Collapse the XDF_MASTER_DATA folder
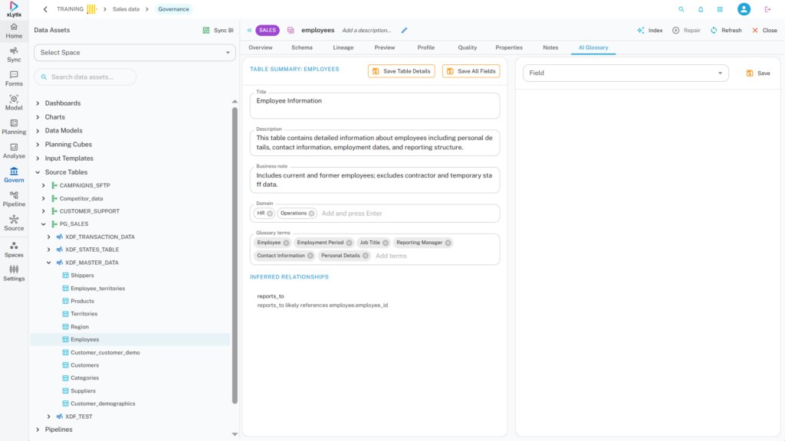The image size is (785, 441). pos(49,263)
